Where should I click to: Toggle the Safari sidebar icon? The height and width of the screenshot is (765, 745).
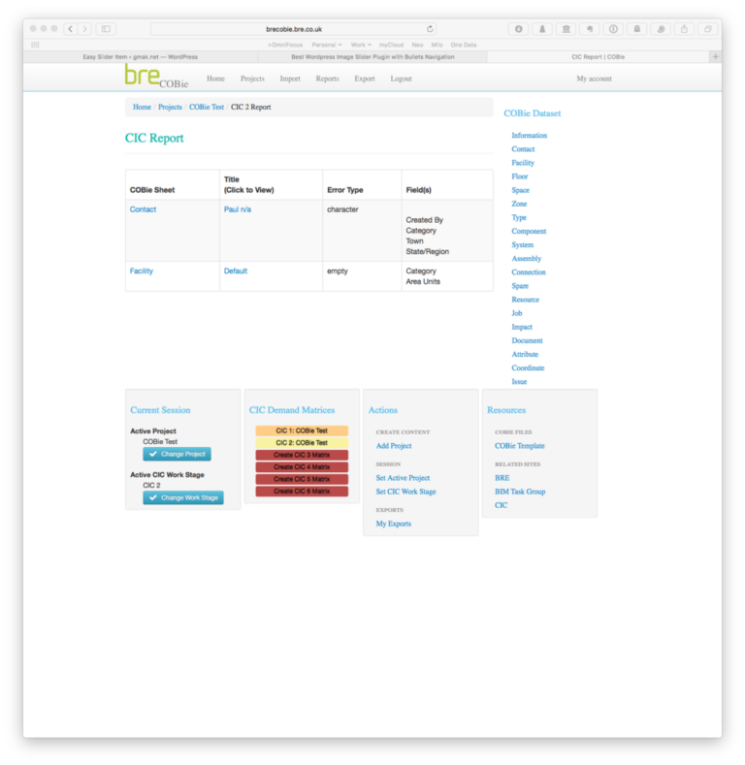click(106, 29)
